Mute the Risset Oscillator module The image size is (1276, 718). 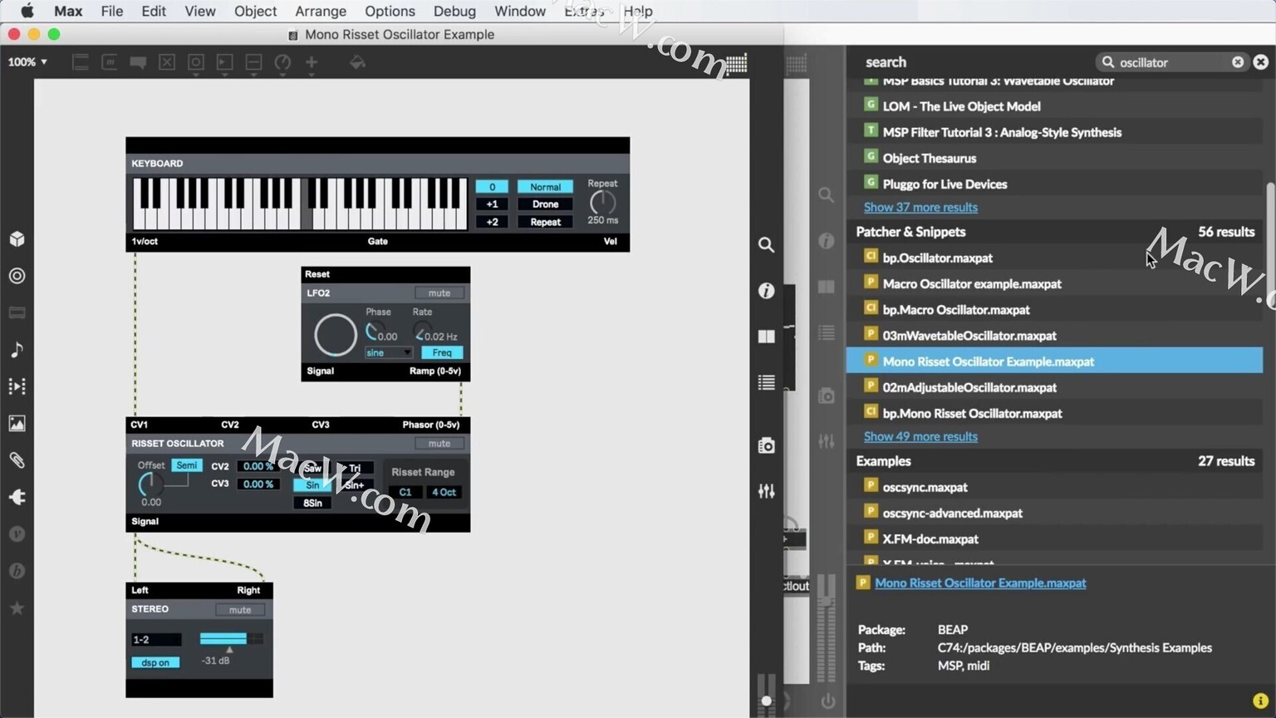[439, 444]
